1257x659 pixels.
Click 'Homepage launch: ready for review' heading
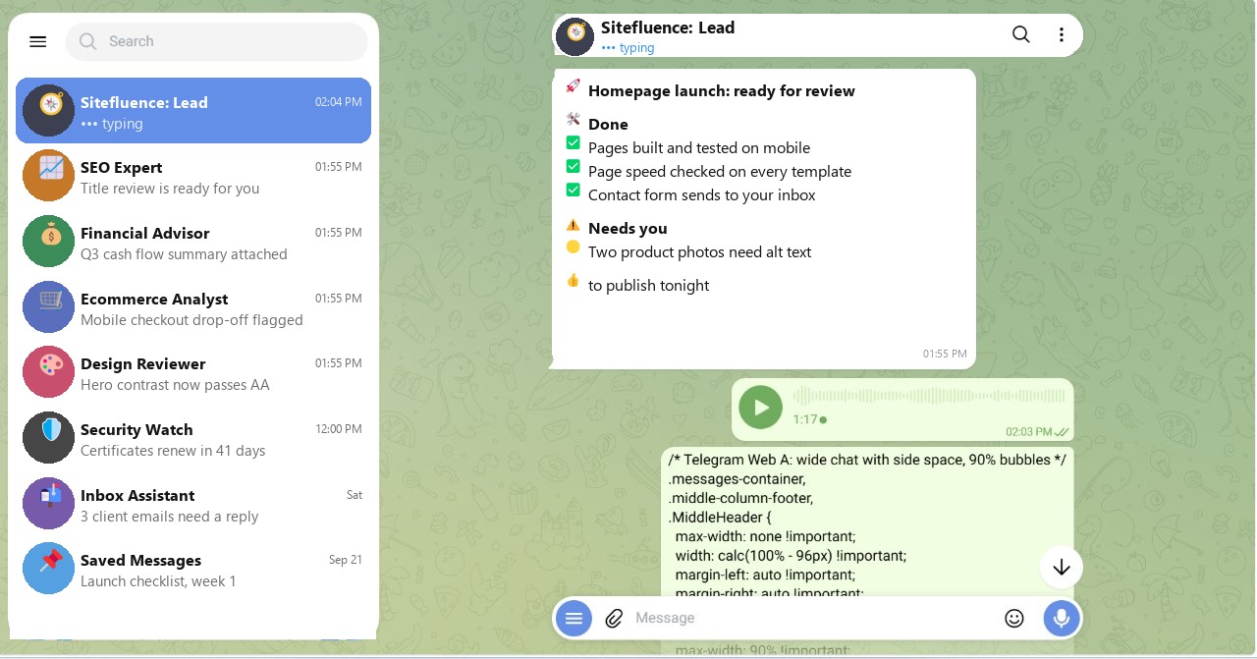coord(722,91)
